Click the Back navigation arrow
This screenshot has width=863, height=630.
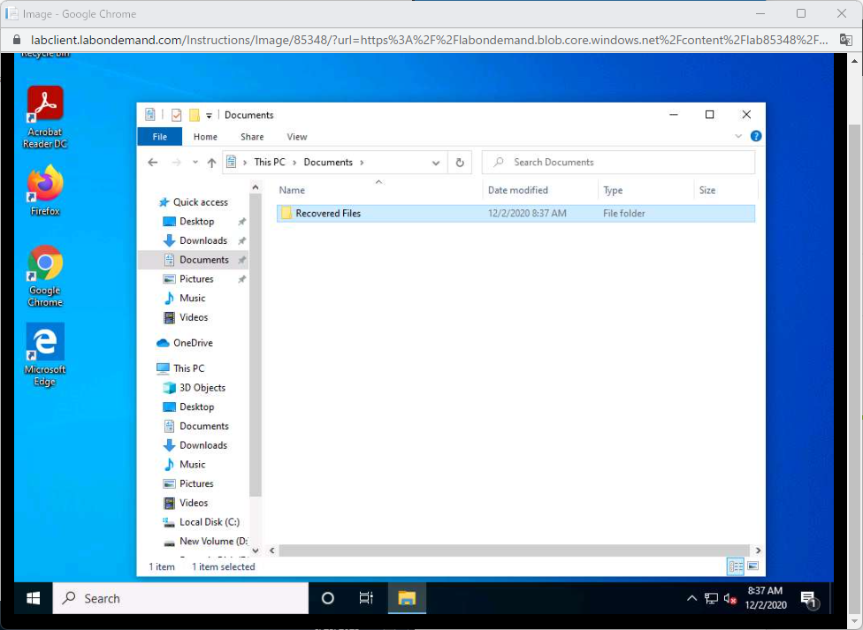tap(152, 162)
